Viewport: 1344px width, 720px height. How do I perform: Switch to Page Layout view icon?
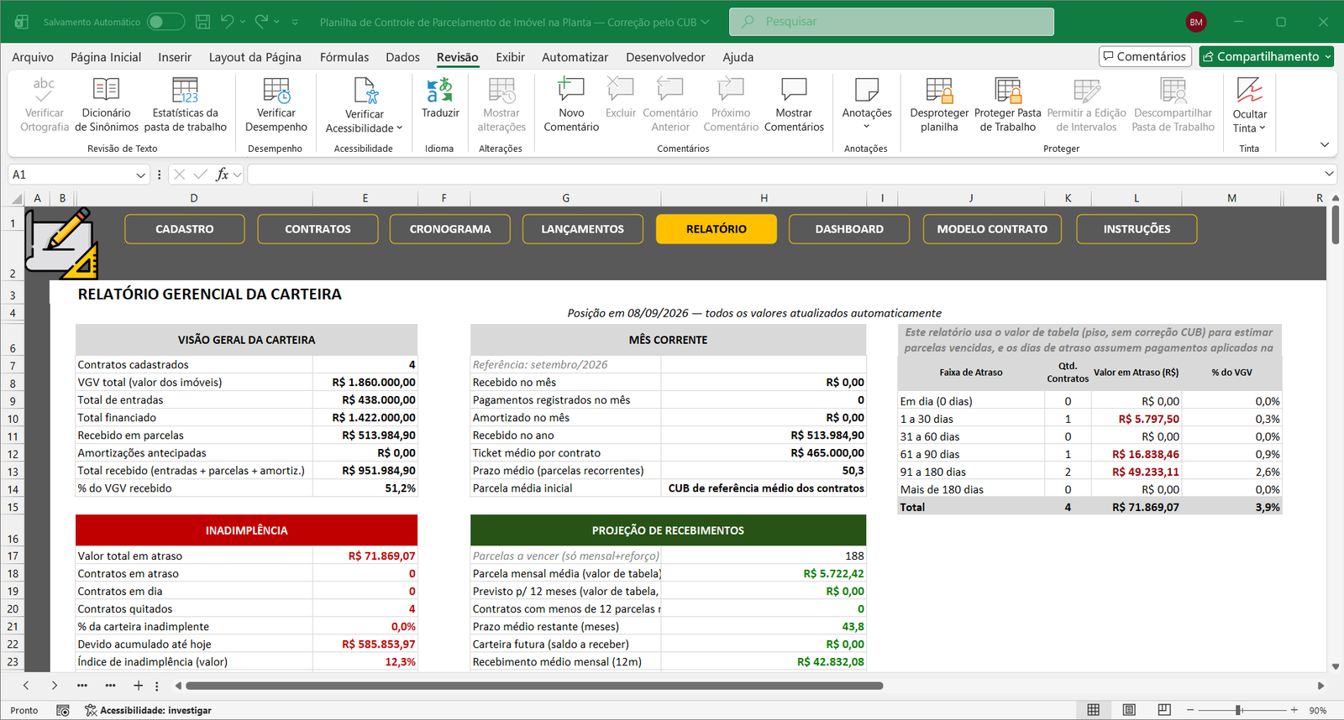point(1129,710)
